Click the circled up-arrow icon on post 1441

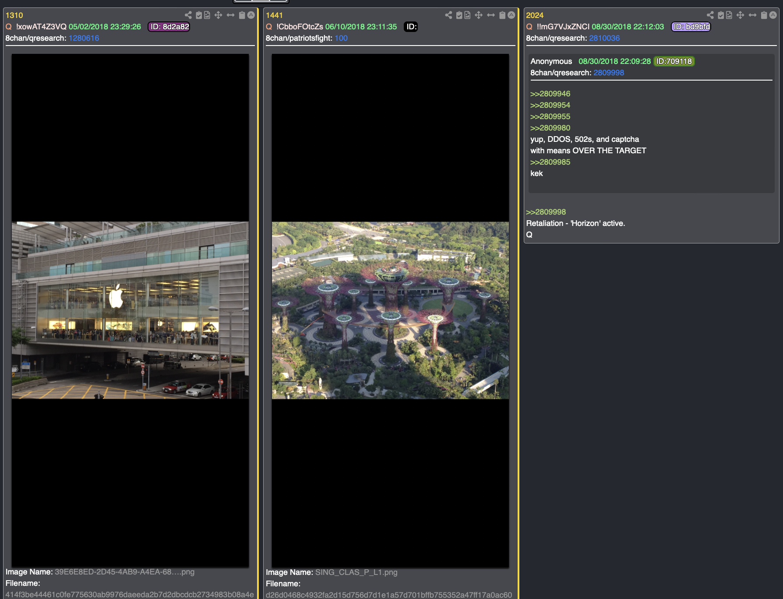click(x=511, y=15)
